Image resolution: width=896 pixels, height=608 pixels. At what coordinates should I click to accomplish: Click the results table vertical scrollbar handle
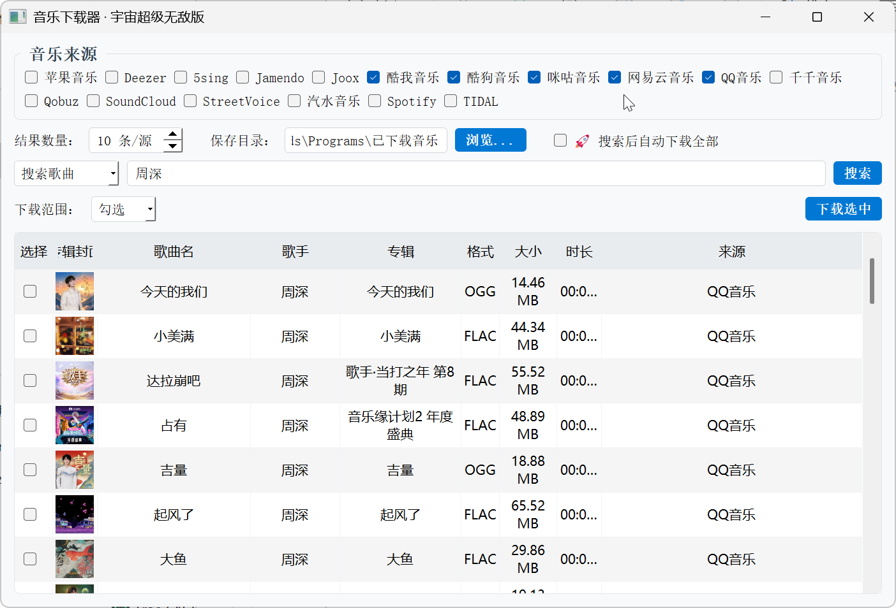click(872, 281)
